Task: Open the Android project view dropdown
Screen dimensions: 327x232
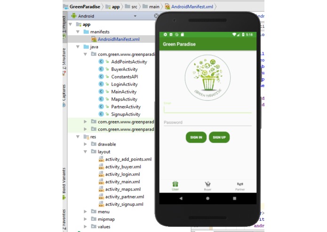Action: coord(135,16)
